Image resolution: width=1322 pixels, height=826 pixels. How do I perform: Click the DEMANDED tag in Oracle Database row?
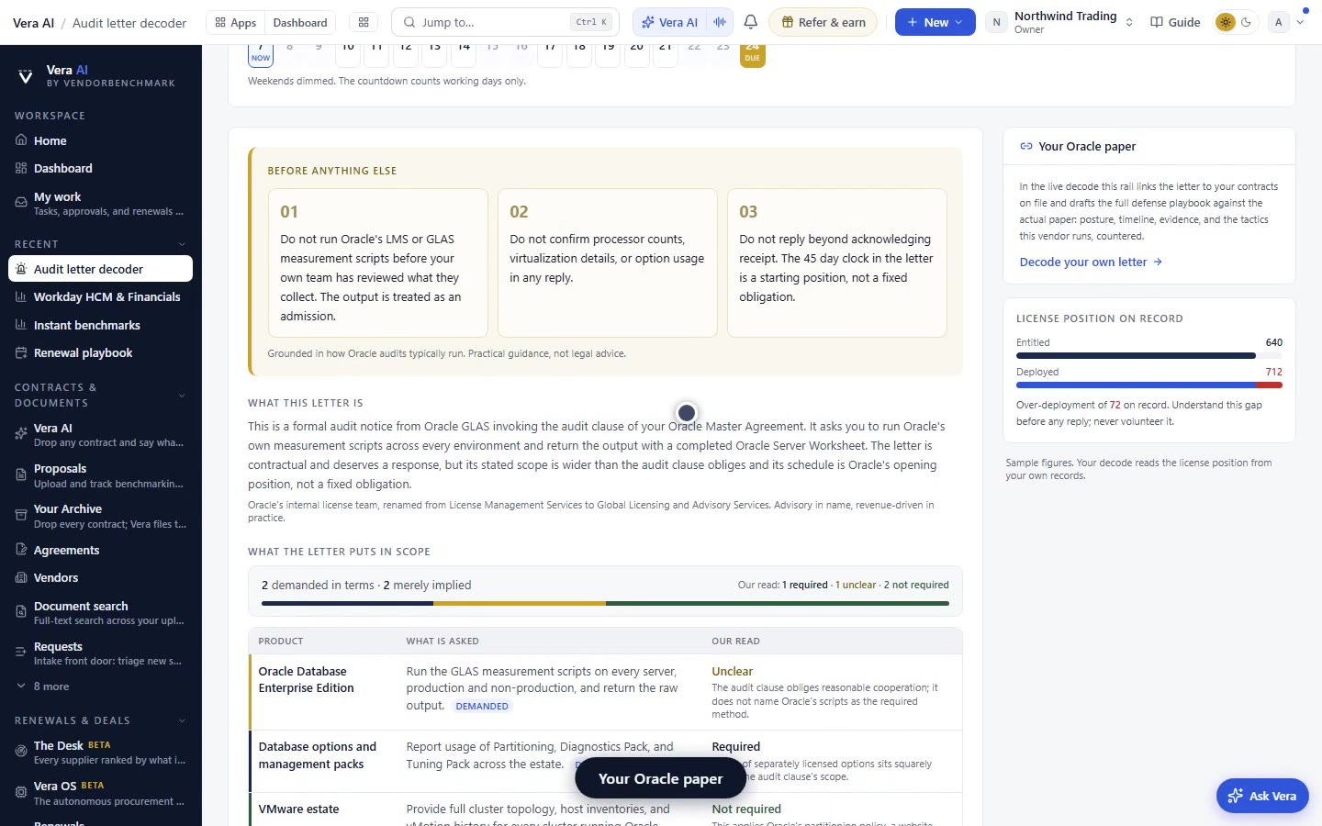482,706
